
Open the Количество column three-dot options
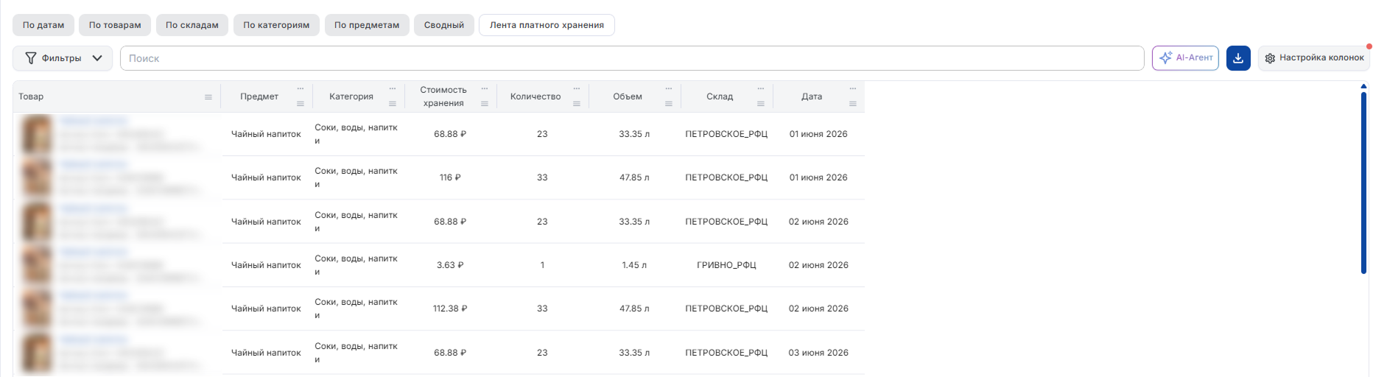point(577,88)
